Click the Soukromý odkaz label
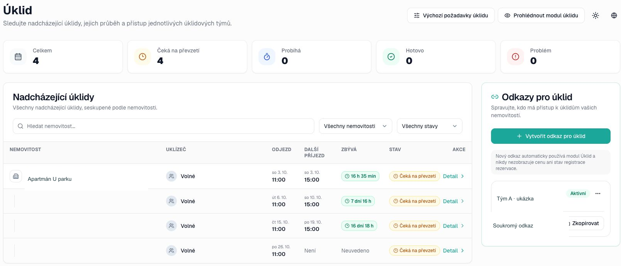 tap(513, 226)
